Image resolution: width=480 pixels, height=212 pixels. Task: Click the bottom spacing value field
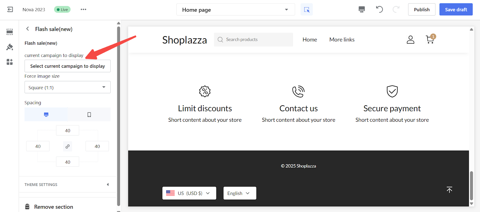coord(67,162)
